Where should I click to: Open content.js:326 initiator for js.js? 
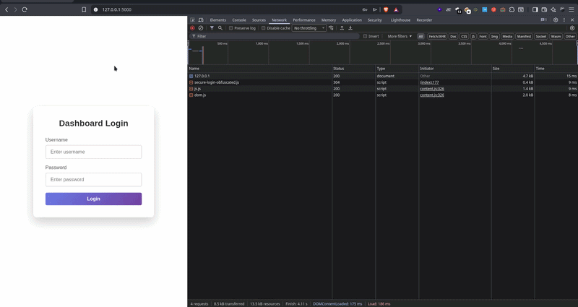click(x=432, y=88)
